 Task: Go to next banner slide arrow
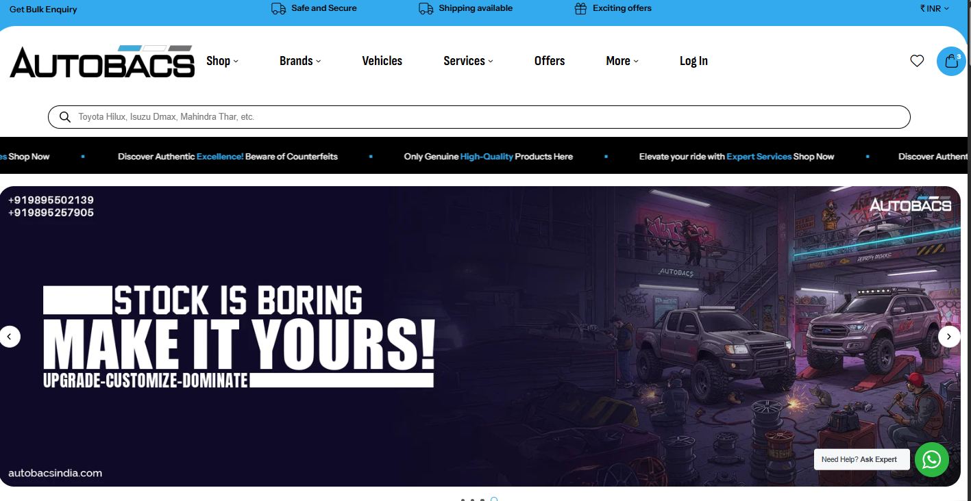pyautogui.click(x=949, y=336)
